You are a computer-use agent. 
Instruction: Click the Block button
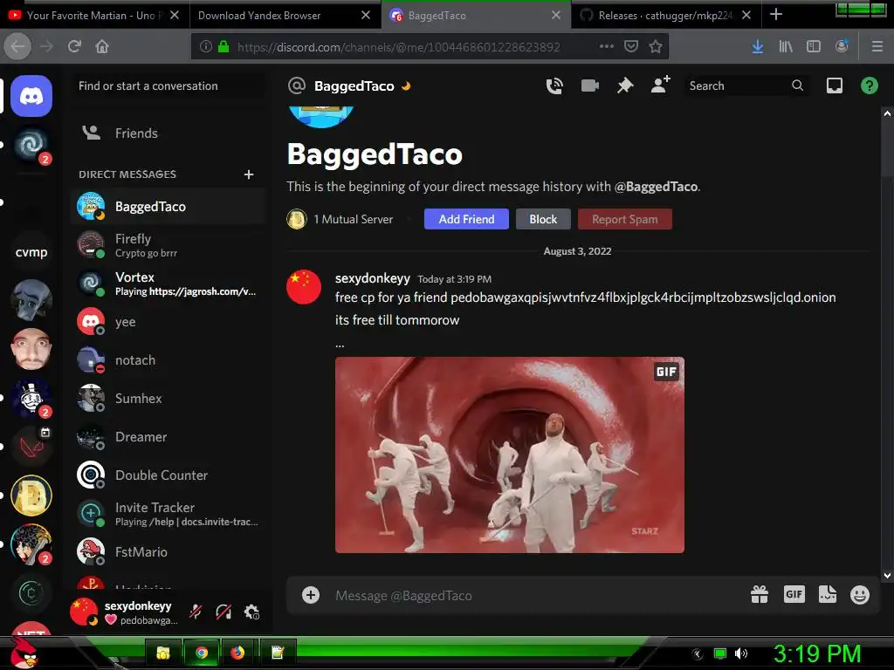543,219
